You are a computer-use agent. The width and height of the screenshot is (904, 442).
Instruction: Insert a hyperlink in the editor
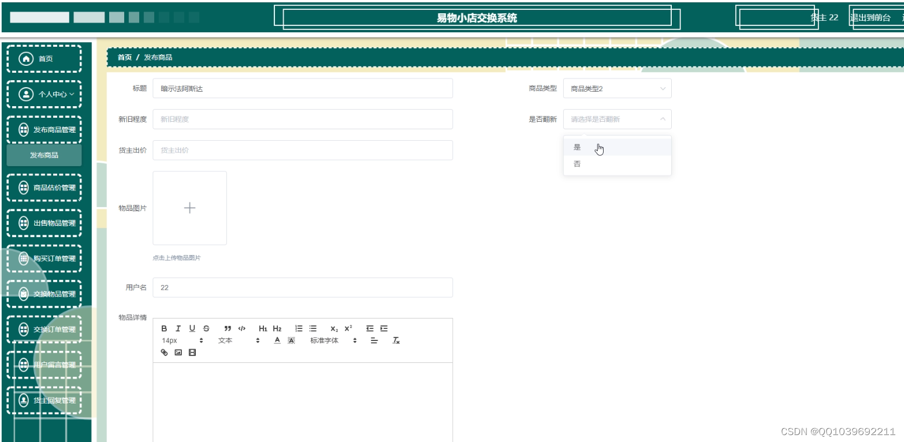pos(164,352)
